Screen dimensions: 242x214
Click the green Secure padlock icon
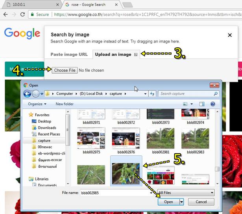32,14
